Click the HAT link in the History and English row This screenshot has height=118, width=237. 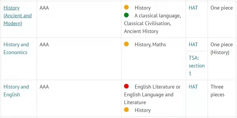[193, 87]
